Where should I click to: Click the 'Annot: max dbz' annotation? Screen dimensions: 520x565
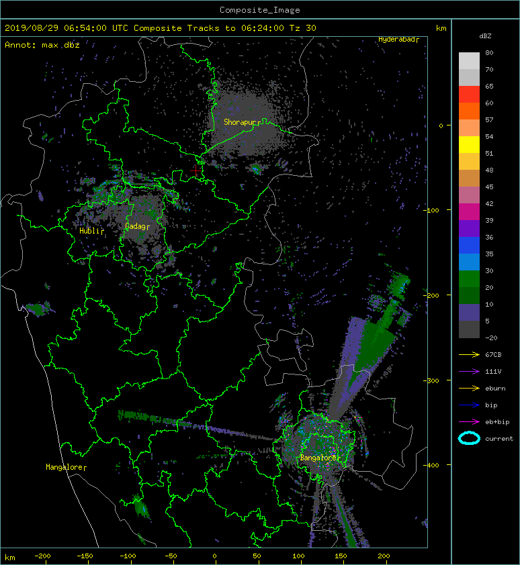[x=42, y=45]
